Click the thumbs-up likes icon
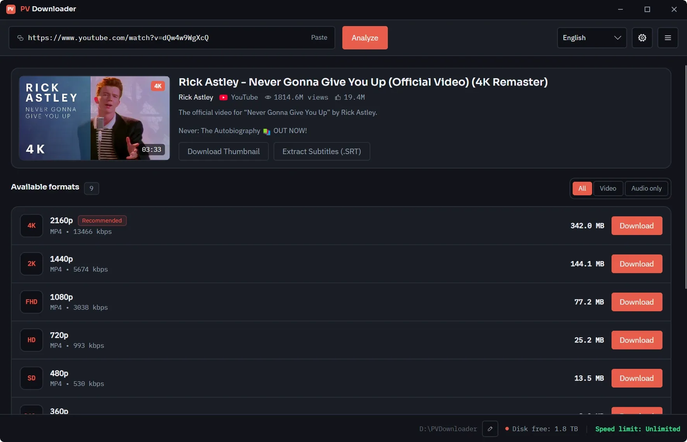This screenshot has height=442, width=687. pyautogui.click(x=338, y=97)
